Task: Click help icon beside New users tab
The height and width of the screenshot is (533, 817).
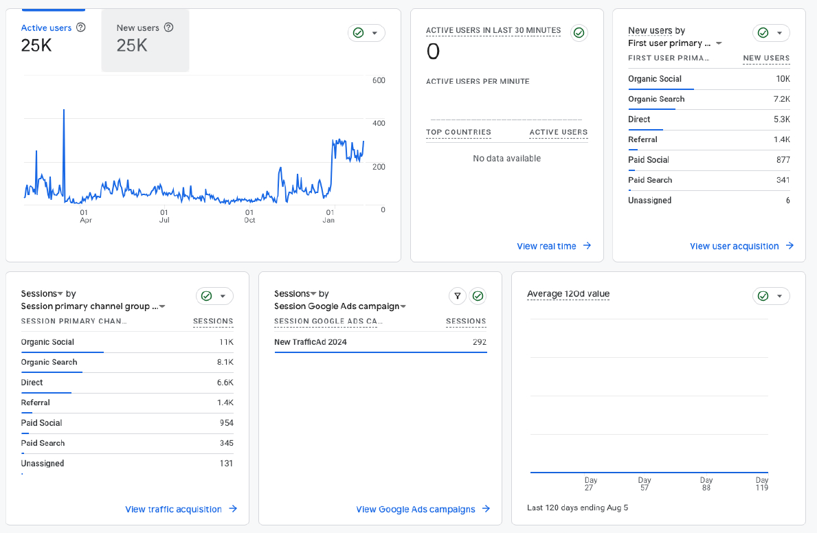Action: coord(168,27)
